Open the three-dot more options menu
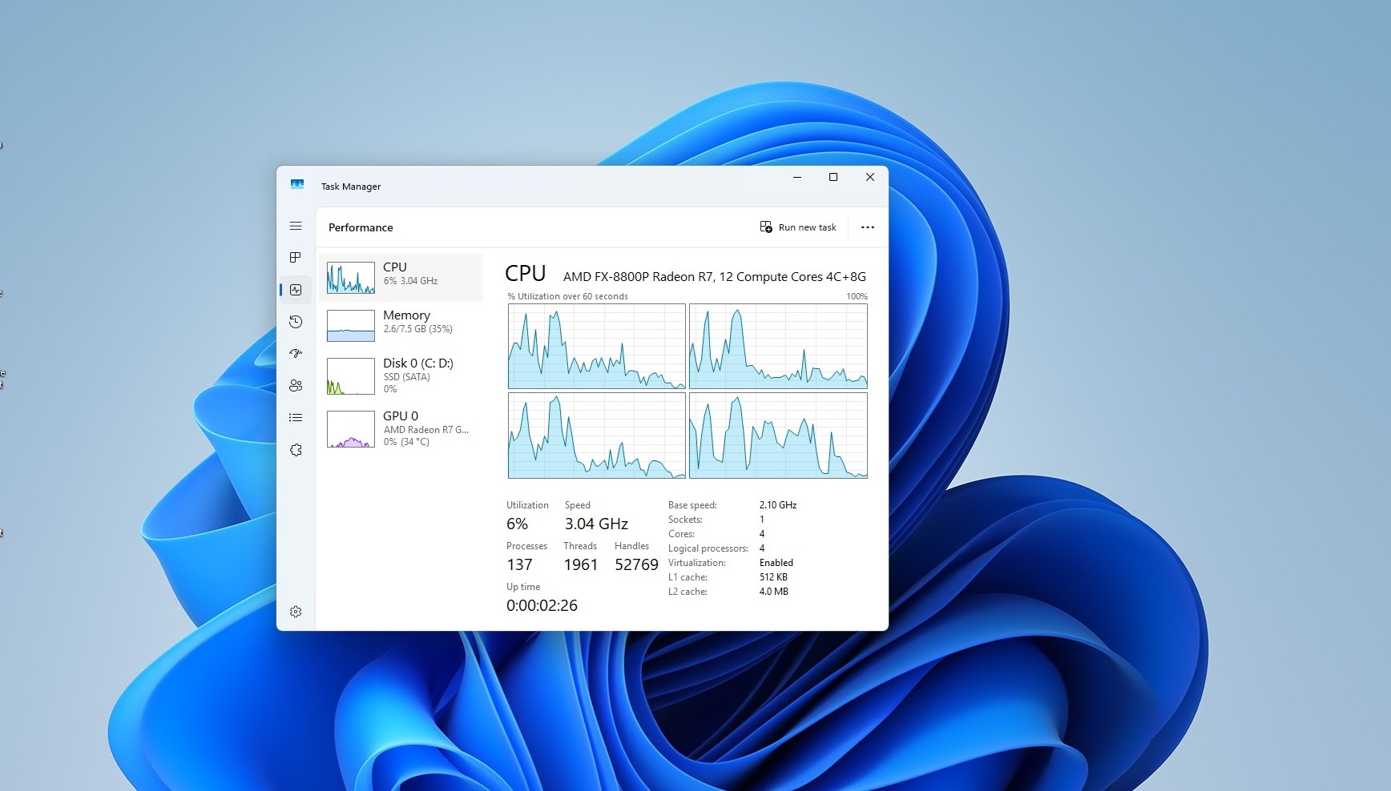Screen dimensions: 1391x791 867,227
